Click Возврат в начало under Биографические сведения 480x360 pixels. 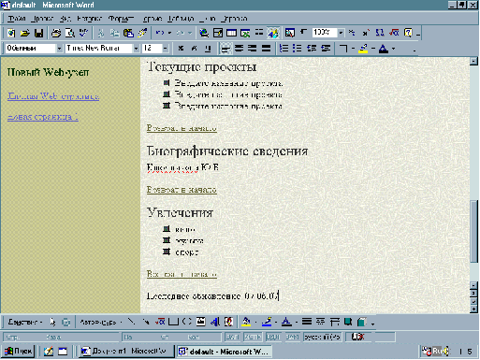pos(182,190)
